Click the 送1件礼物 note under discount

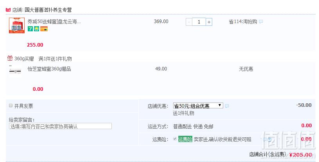[x=183, y=113]
